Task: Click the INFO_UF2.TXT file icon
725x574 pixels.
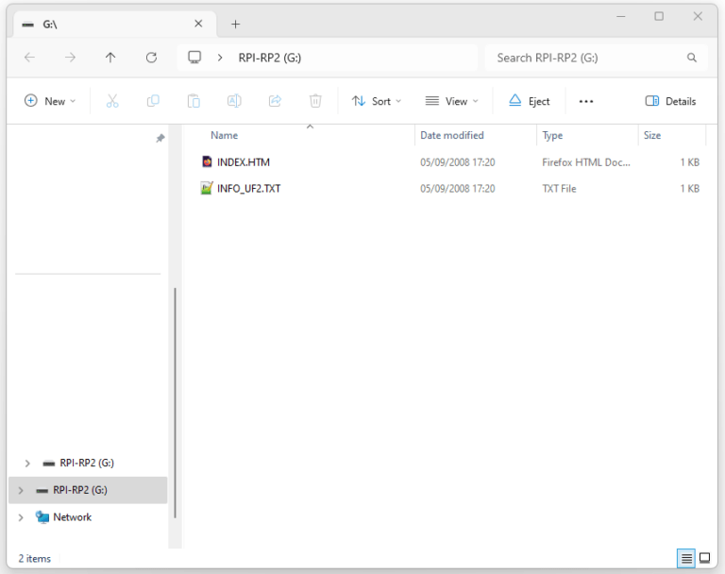Action: point(206,188)
